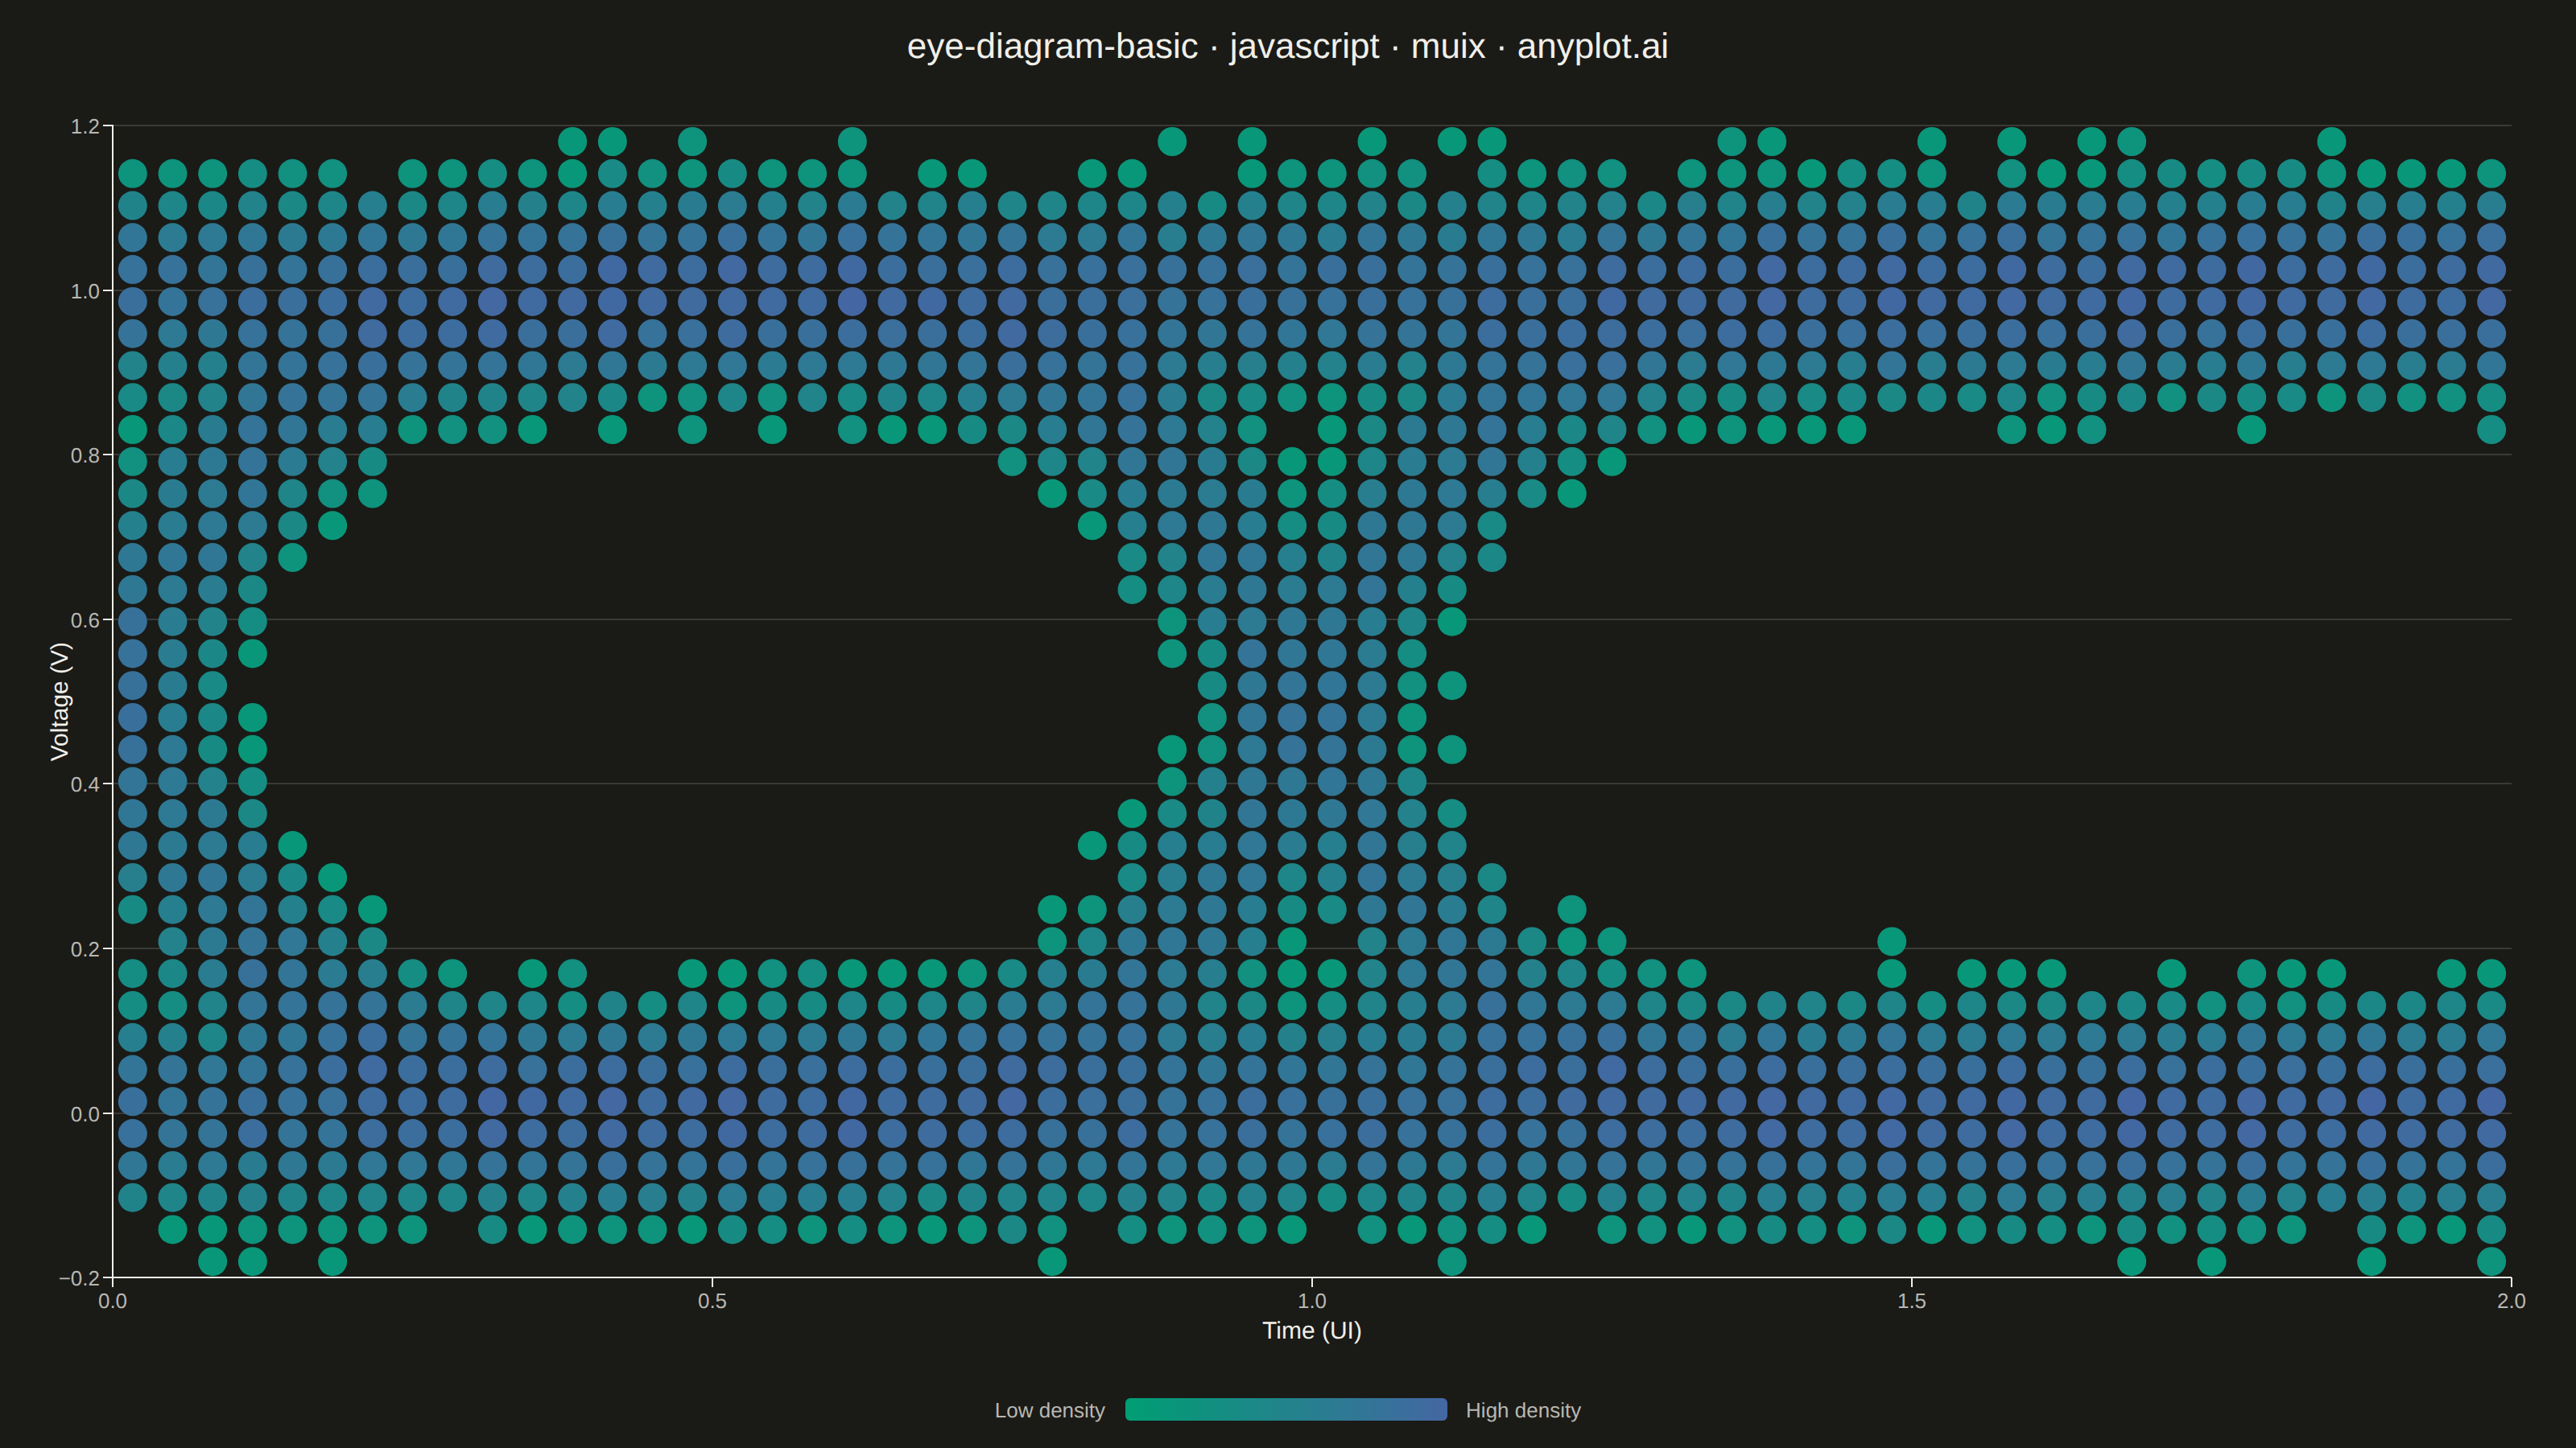The width and height of the screenshot is (2576, 1448).
Task: Click the 'Time (UI)' axis label
Action: pyautogui.click(x=1311, y=1330)
